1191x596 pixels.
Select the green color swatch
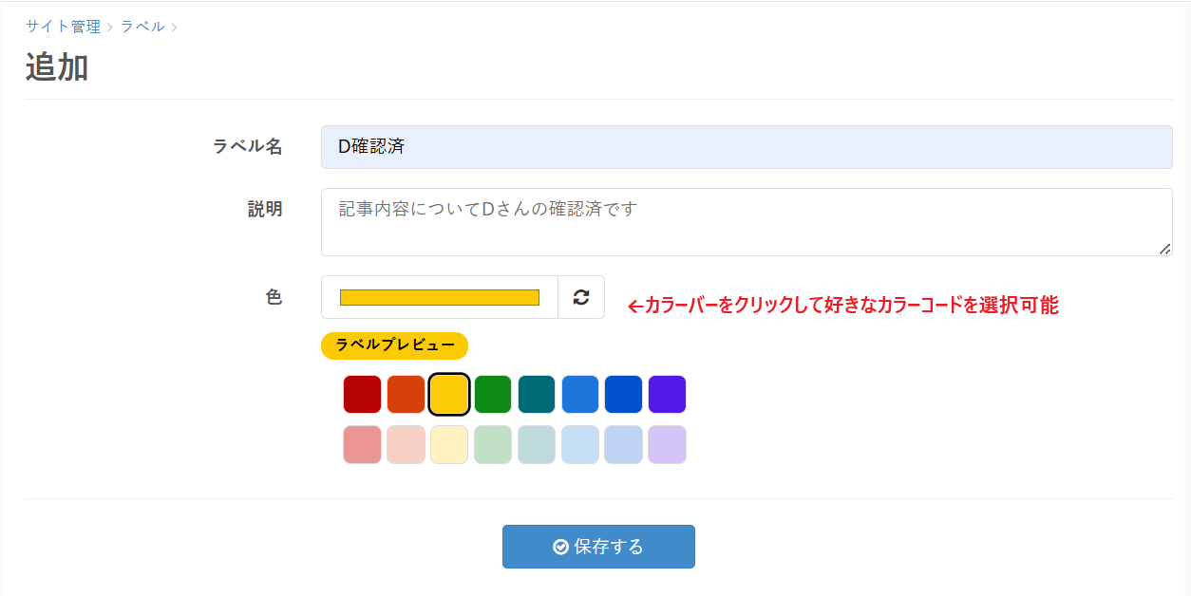493,395
